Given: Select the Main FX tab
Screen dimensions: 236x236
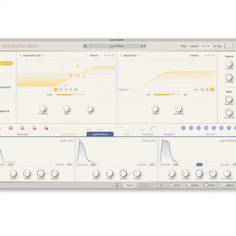Looking at the screenshot, I should (5, 111).
